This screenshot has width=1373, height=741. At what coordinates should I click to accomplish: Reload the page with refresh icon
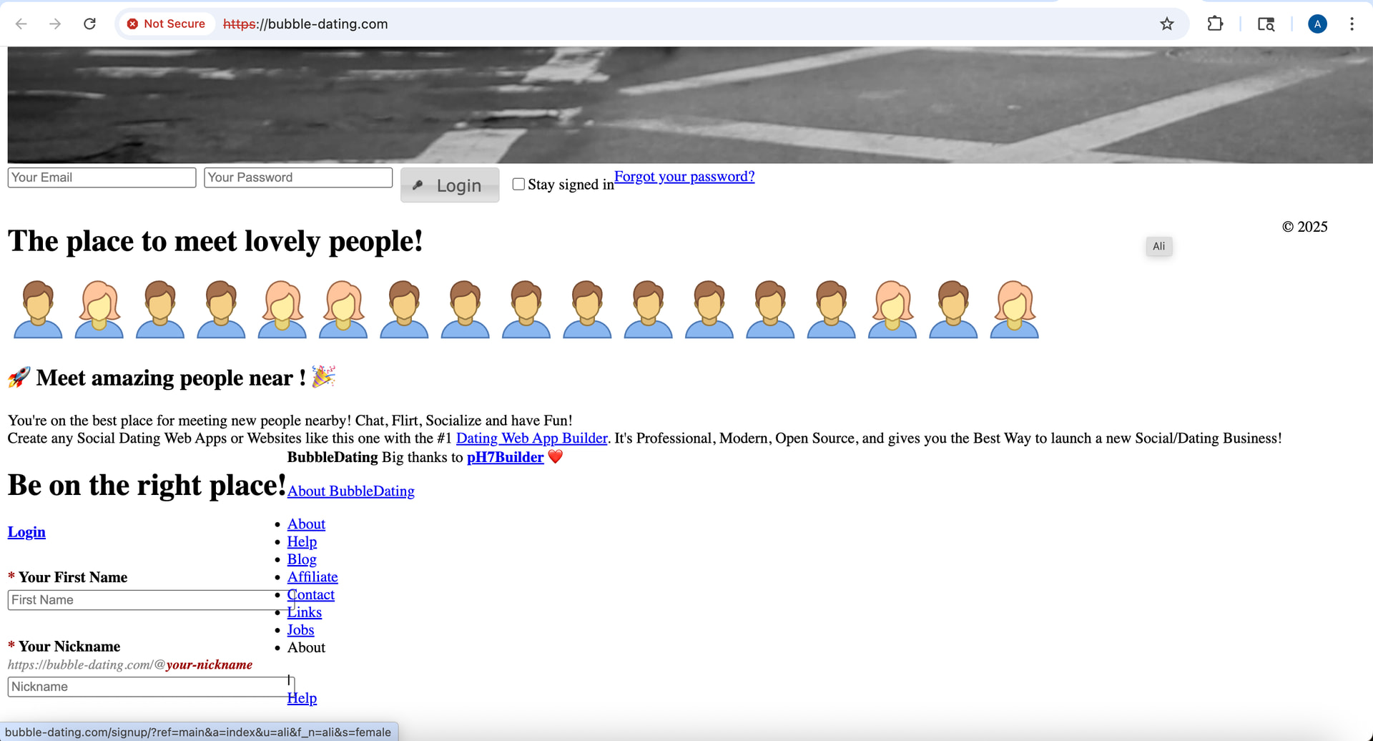point(89,24)
